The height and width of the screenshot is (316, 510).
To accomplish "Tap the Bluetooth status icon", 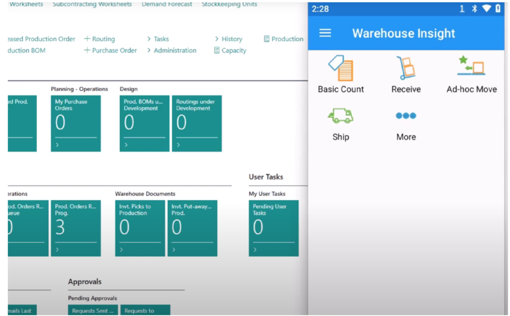I will tap(475, 9).
